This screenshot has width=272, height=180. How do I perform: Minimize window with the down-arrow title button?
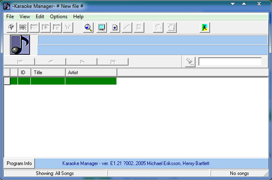click(233, 4)
